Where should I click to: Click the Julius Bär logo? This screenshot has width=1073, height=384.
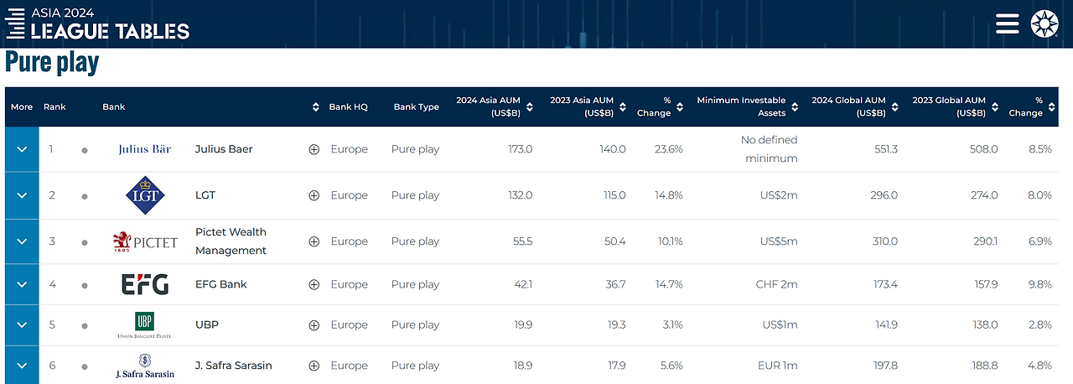coord(145,149)
